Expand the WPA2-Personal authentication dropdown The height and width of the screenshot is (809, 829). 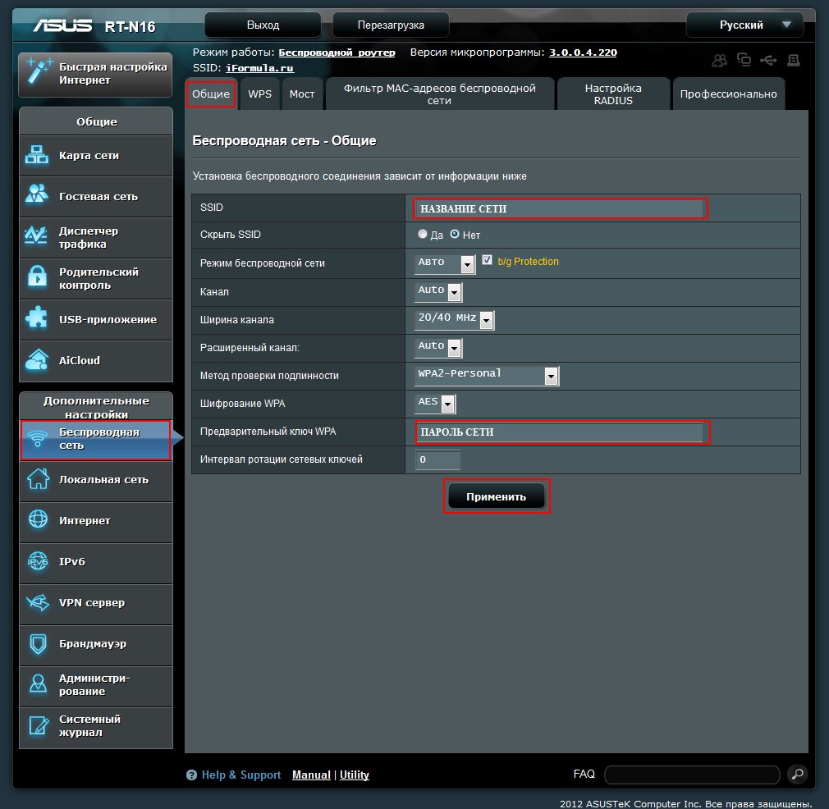click(x=552, y=376)
